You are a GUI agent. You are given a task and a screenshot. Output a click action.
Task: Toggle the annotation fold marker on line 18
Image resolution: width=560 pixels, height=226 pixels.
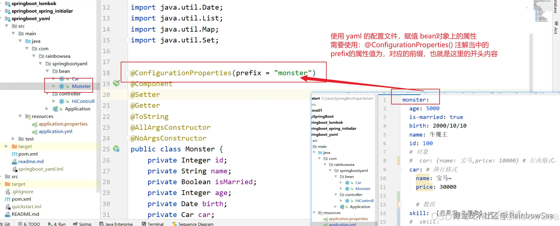point(128,73)
